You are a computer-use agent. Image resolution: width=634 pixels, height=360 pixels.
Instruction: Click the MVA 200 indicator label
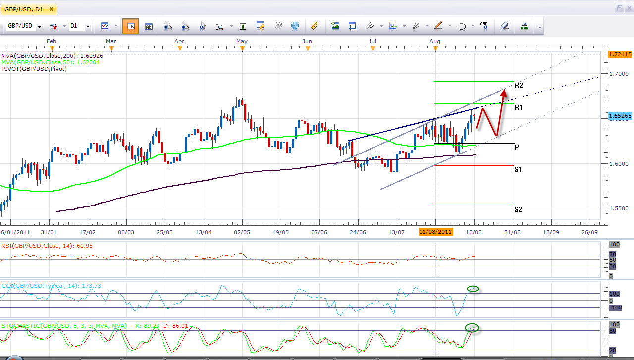(x=52, y=56)
